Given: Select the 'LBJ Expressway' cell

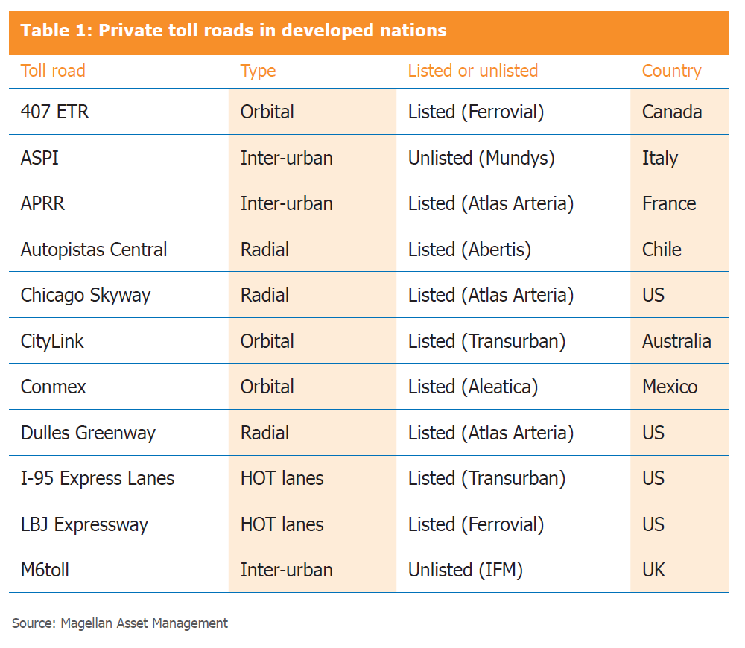Looking at the screenshot, I should pos(84,524).
